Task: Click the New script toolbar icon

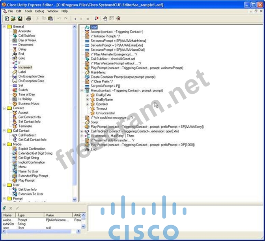Action: 7,18
